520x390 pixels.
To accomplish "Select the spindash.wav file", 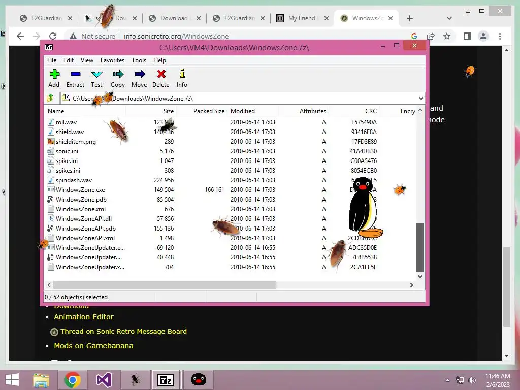I will [x=74, y=180].
